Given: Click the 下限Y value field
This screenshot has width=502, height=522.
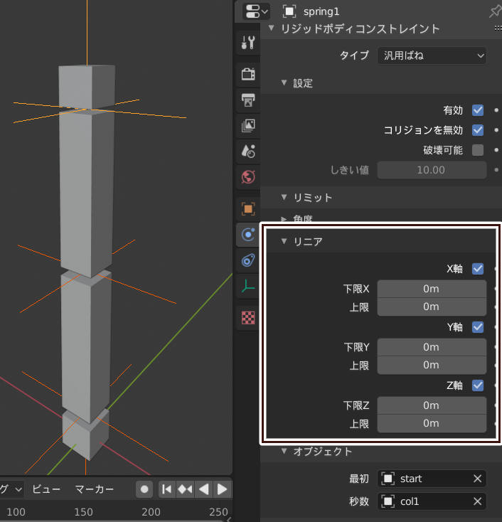Looking at the screenshot, I should coord(432,347).
